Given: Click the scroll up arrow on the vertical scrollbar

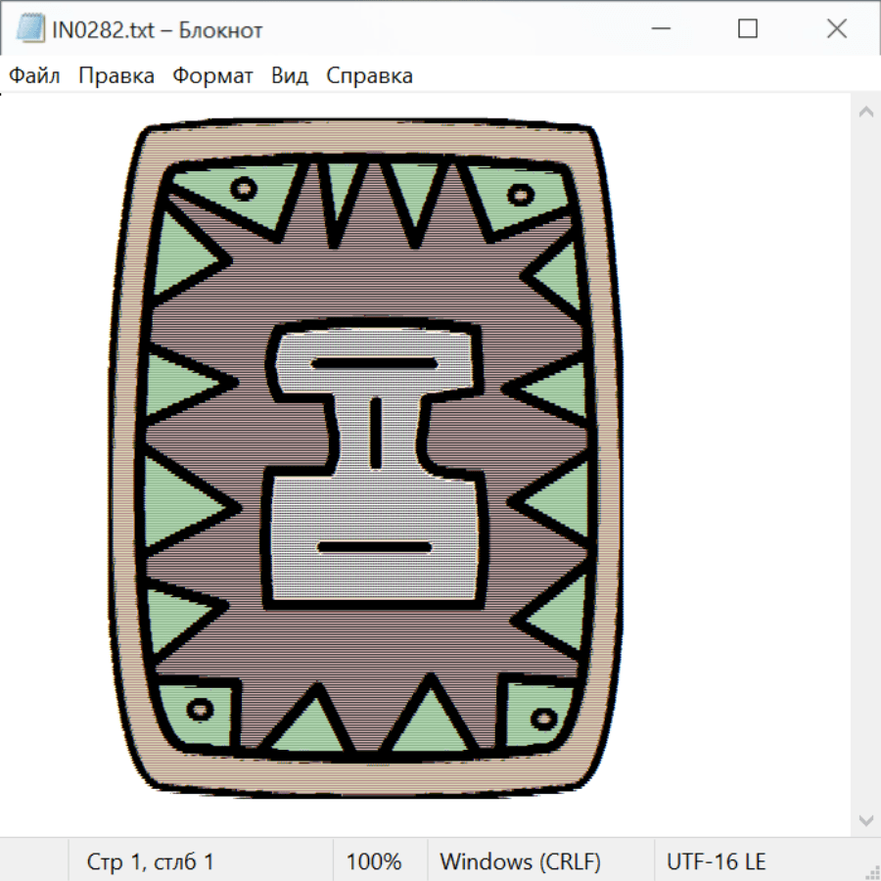Looking at the screenshot, I should 865,112.
